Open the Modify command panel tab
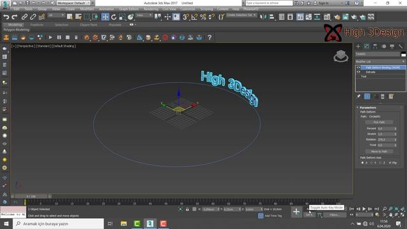 (x=366, y=46)
